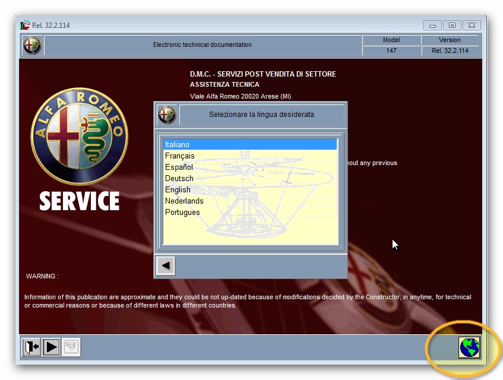This screenshot has width=503, height=380.
Task: Click the exit door icon
Action: (x=31, y=347)
